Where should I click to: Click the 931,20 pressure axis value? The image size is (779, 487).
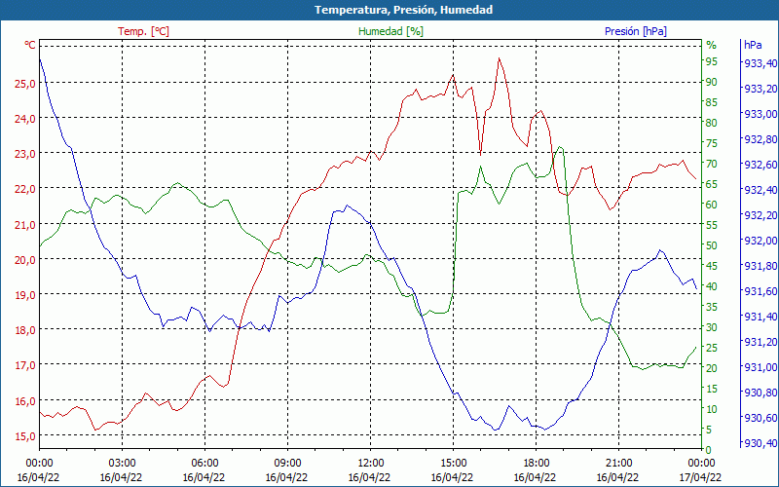click(760, 342)
